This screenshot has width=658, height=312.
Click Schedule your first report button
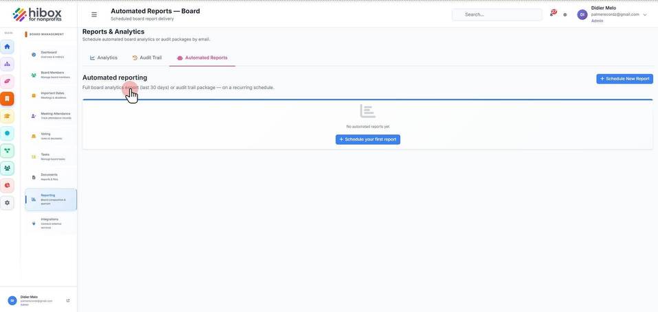(x=368, y=139)
